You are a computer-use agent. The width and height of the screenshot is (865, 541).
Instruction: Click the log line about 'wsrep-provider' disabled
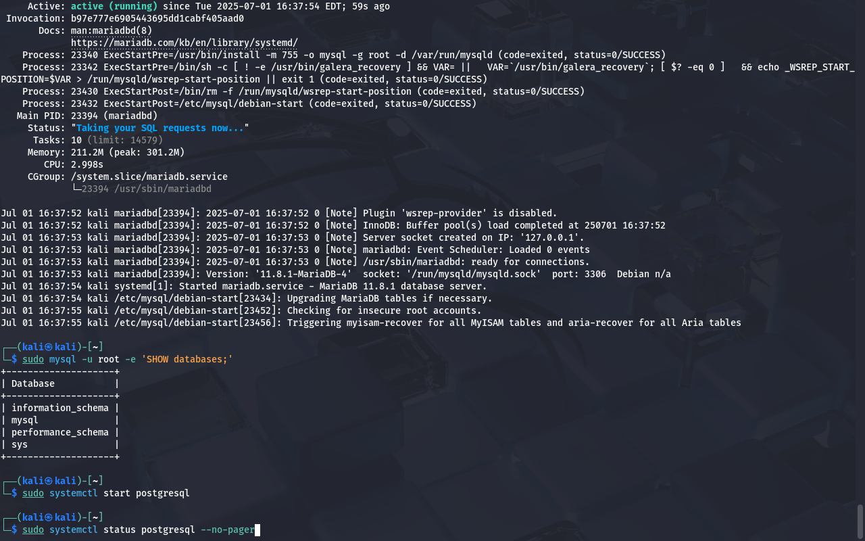click(x=279, y=213)
